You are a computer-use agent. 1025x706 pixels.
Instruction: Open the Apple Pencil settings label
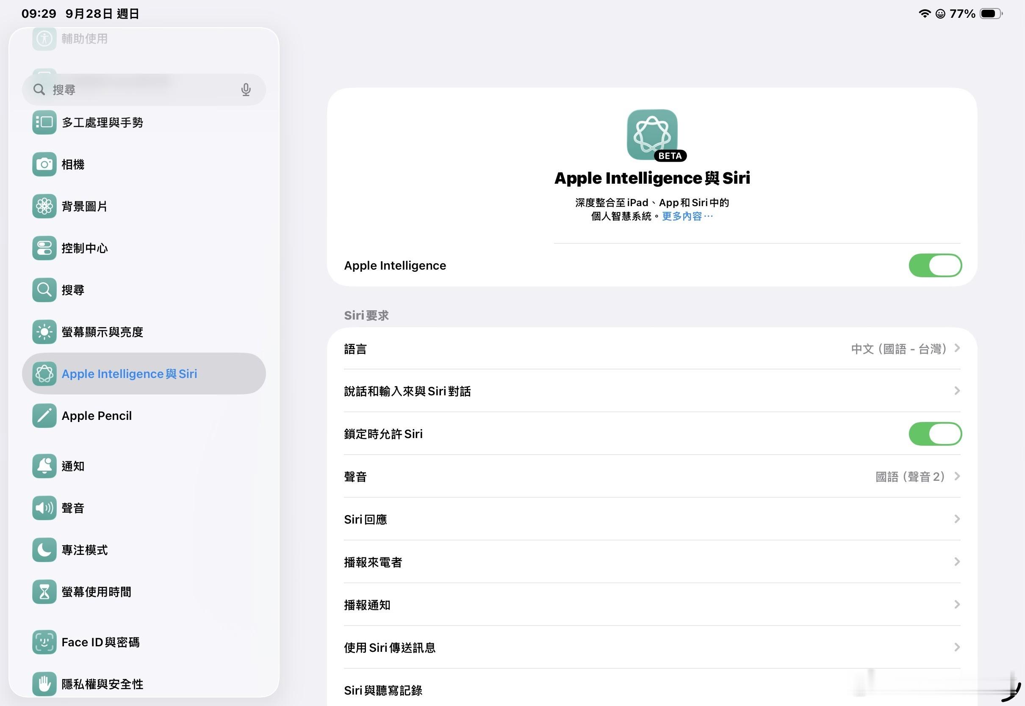point(97,416)
